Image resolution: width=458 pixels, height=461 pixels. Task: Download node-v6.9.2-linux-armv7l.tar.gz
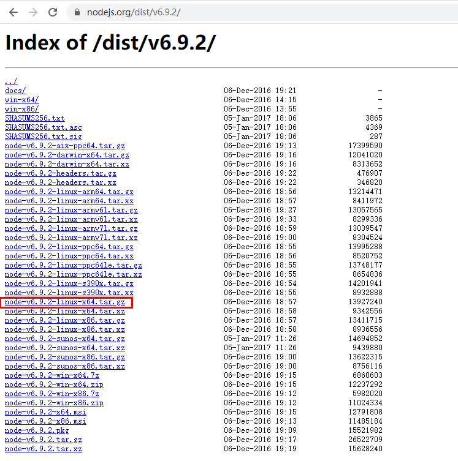coord(71,228)
